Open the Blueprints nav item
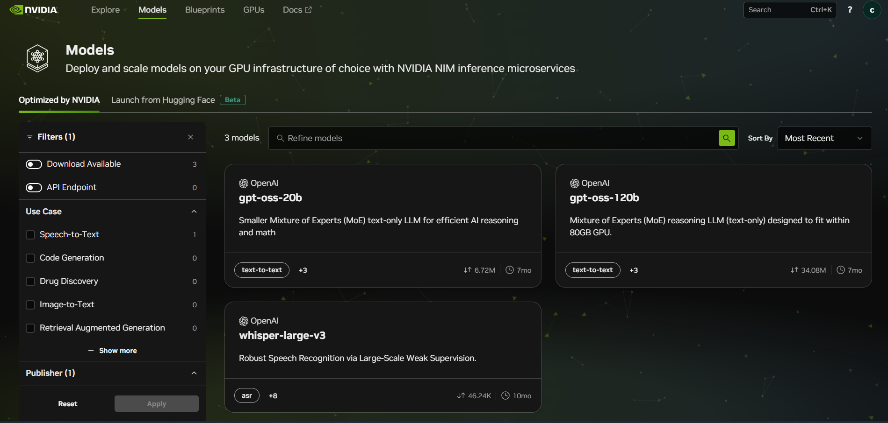Screen dimensions: 888x423 click(x=205, y=10)
